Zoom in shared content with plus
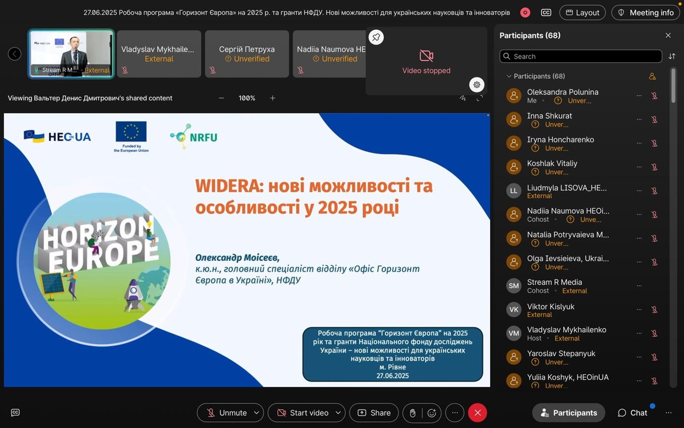Screen dimensions: 684x428 point(272,98)
